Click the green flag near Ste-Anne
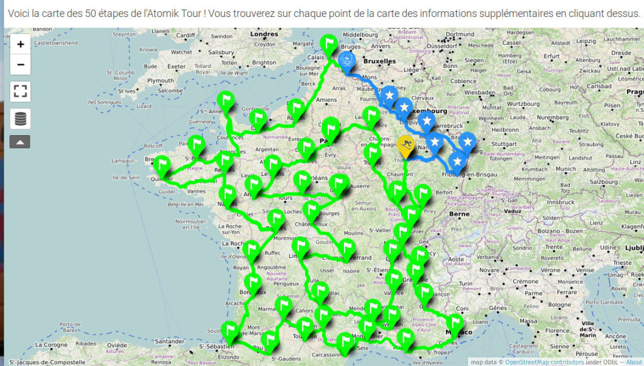This screenshot has height=366, width=644. (x=225, y=100)
